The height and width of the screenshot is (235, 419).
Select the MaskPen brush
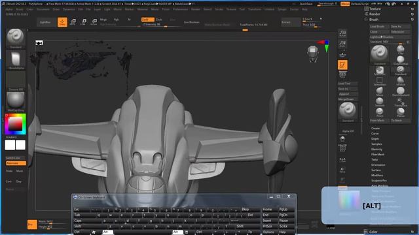point(380,71)
